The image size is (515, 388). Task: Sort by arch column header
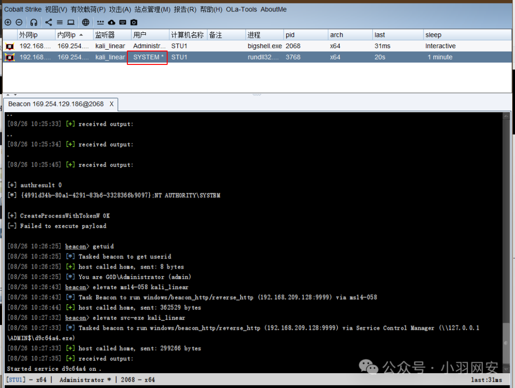pos(350,35)
